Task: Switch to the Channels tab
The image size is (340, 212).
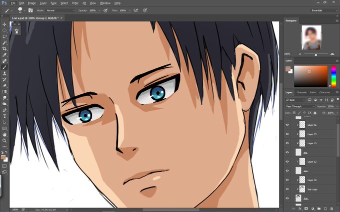Action: 301,92
